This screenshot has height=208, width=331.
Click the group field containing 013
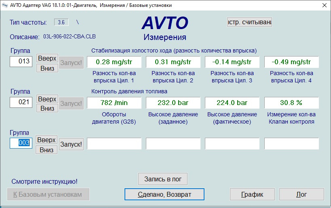coord(21,61)
